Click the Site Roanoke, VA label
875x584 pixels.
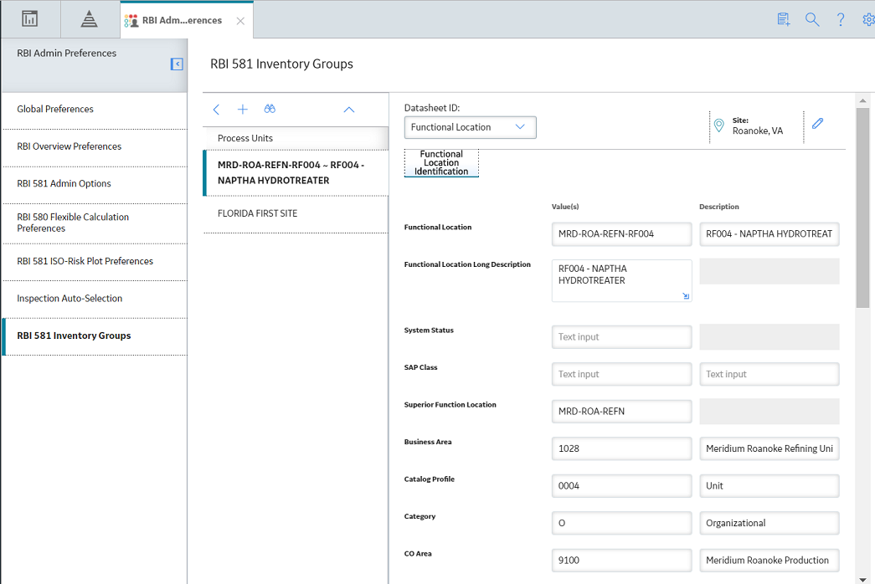[757, 126]
